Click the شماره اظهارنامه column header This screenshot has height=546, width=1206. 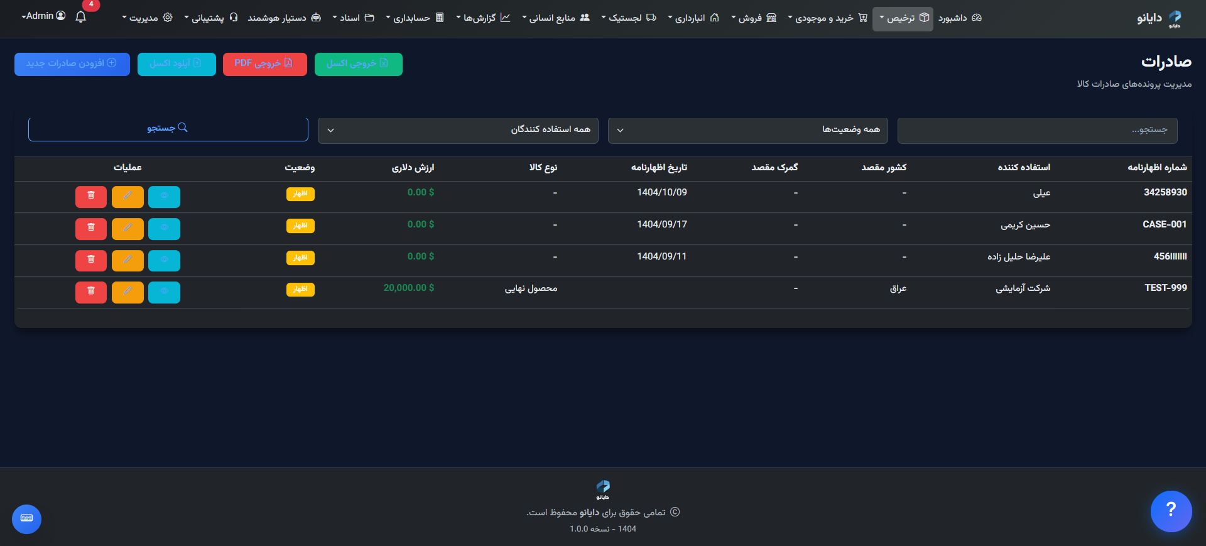point(1157,168)
